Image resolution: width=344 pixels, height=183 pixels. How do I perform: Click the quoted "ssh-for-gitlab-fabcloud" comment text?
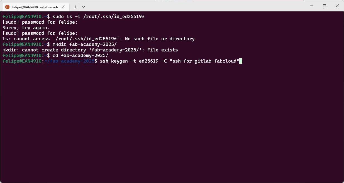click(204, 61)
